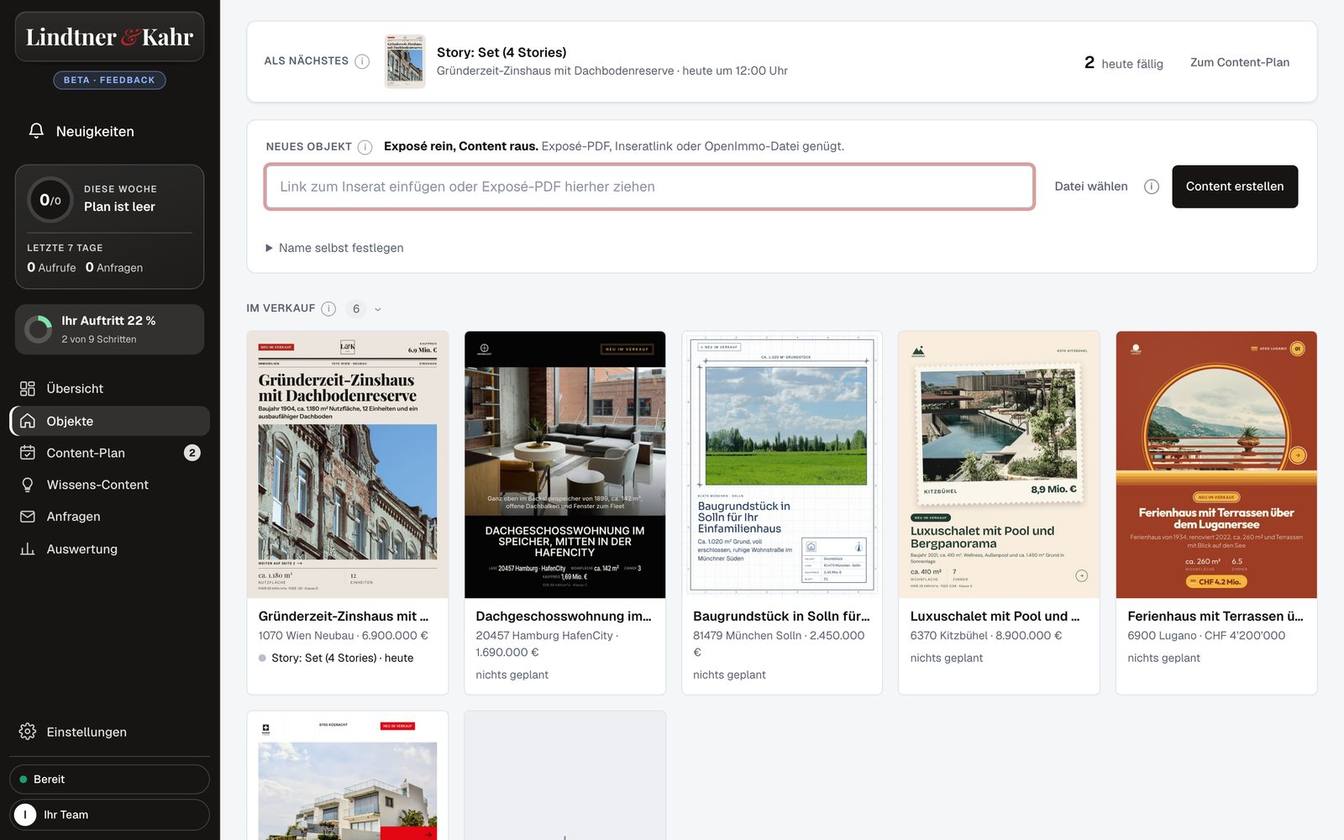Show info icon next to Datei wählen
This screenshot has height=840, width=1344.
pos(1152,186)
